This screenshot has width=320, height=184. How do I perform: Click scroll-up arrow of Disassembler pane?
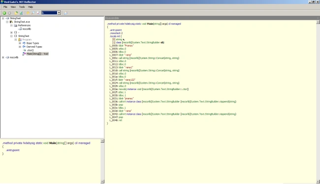tap(318, 22)
